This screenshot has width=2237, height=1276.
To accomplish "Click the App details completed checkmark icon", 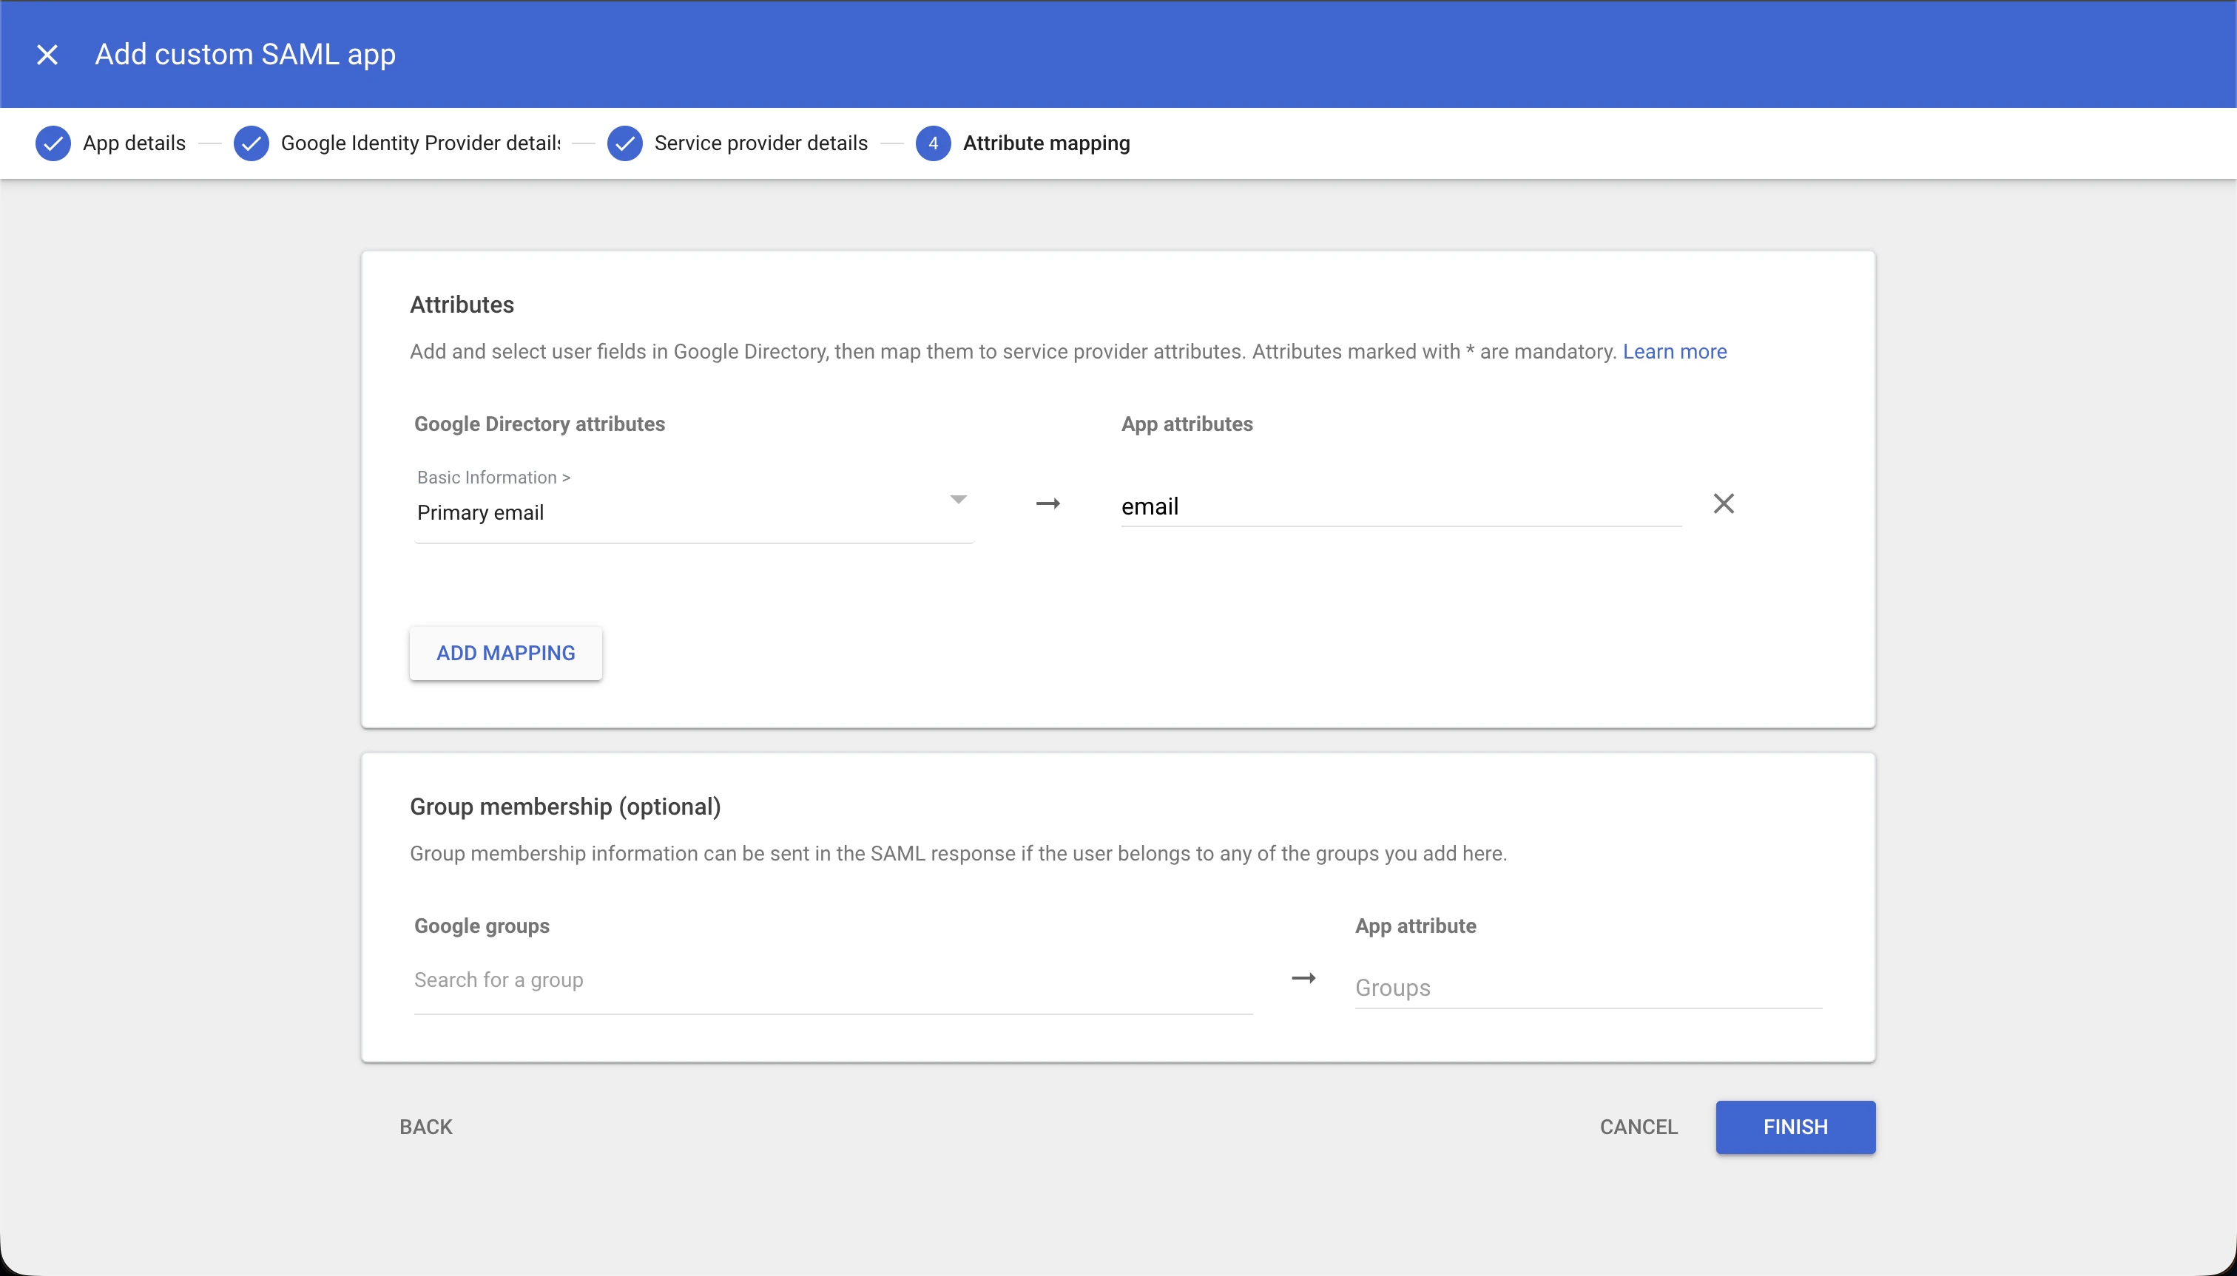I will tap(53, 143).
